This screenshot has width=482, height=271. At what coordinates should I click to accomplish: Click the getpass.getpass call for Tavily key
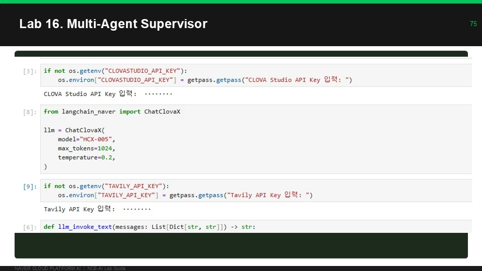(241, 195)
